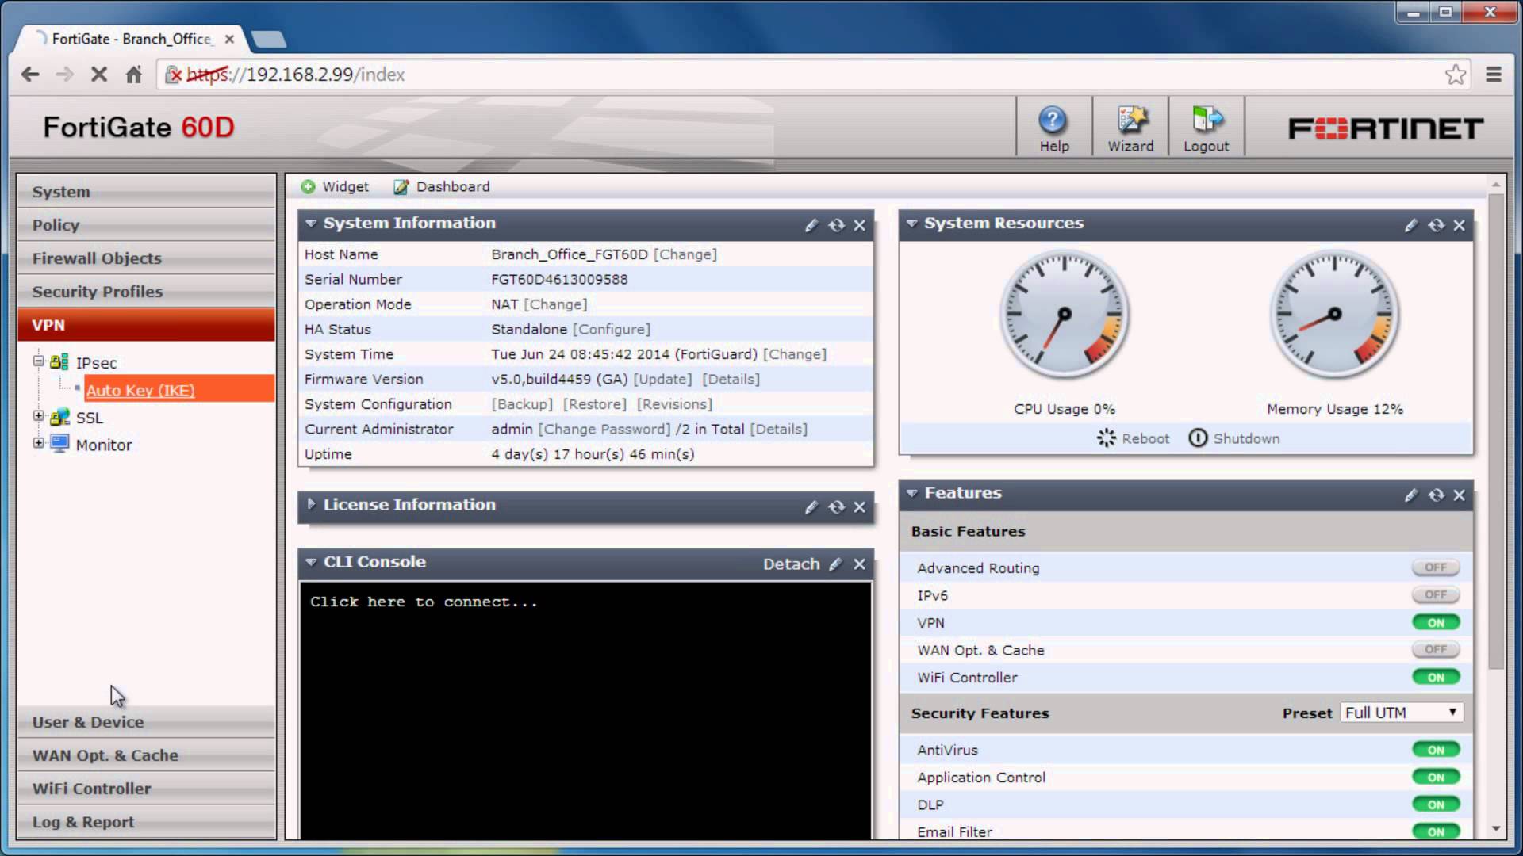Launch the Wizard icon
The height and width of the screenshot is (856, 1523).
1131,120
